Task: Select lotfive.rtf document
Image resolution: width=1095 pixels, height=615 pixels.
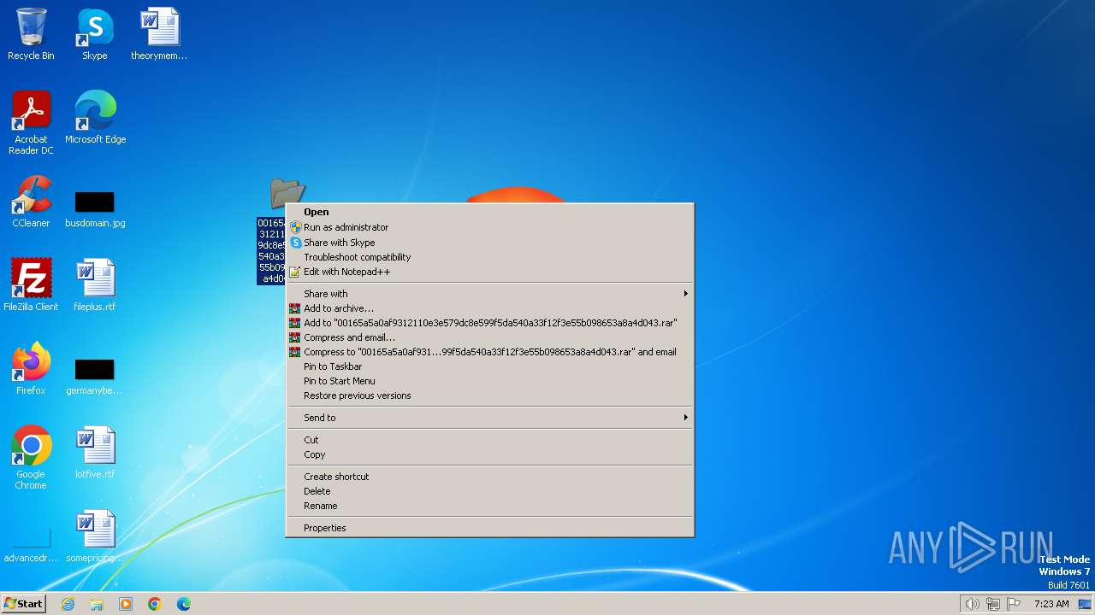Action: [x=95, y=453]
